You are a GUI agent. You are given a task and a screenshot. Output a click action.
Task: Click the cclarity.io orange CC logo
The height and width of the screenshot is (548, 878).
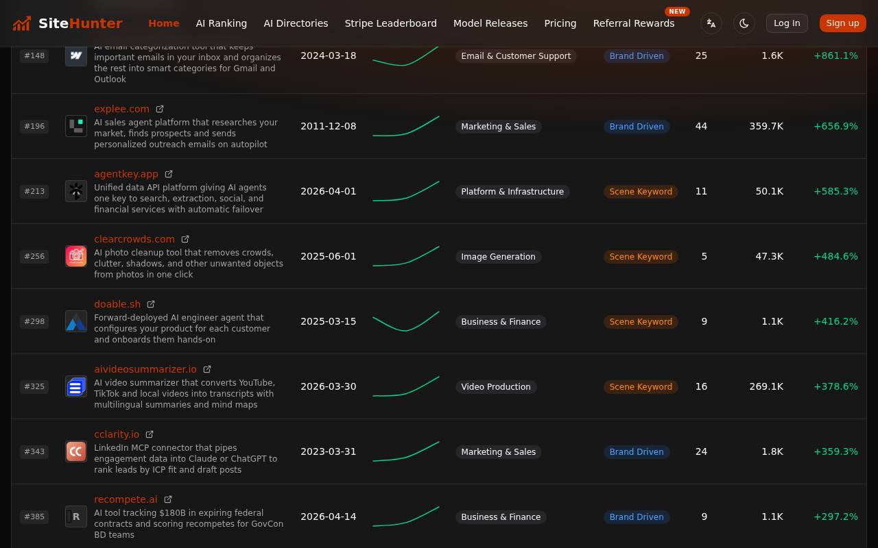tap(76, 451)
